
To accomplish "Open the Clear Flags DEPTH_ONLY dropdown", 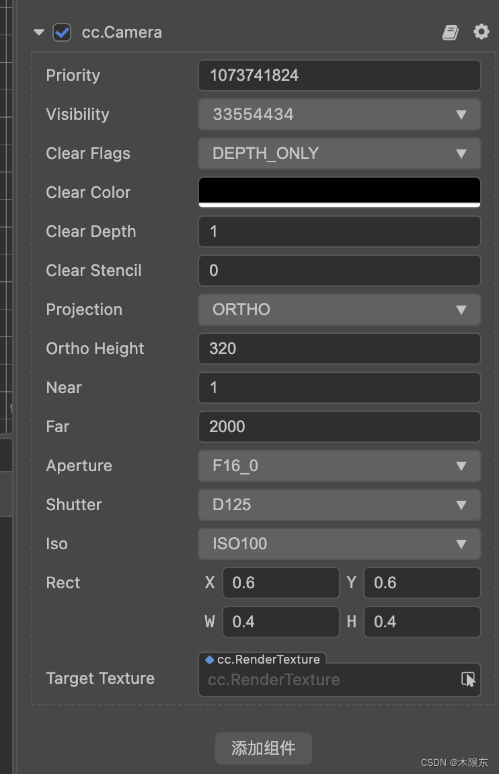I will (339, 153).
